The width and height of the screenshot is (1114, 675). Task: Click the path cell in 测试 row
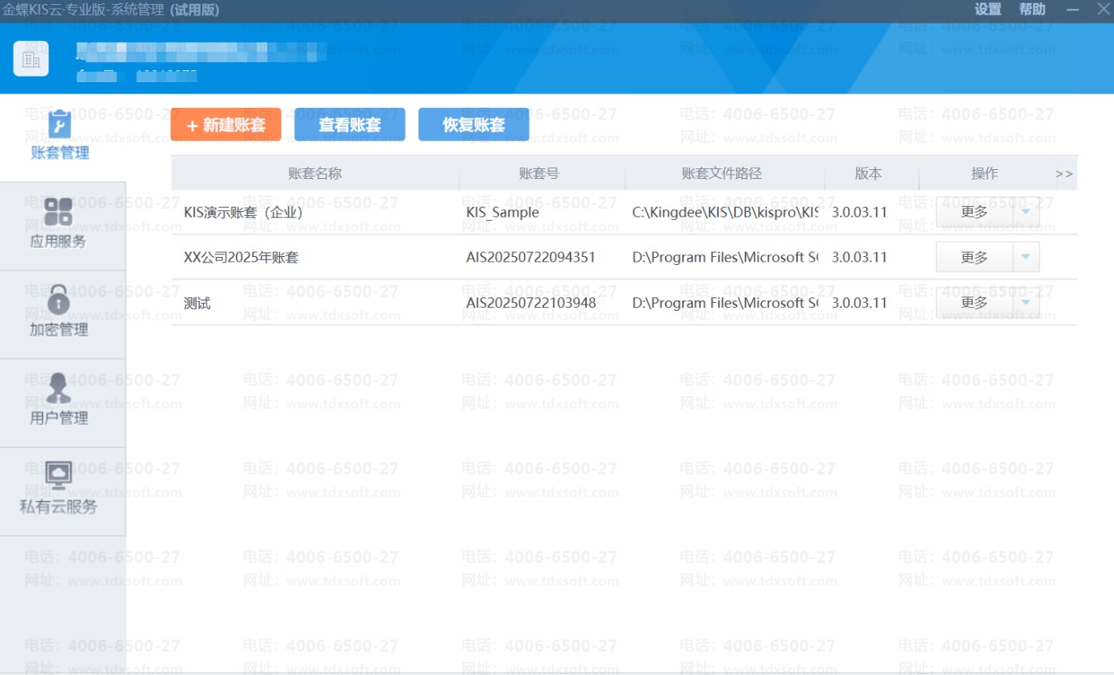[x=725, y=303]
